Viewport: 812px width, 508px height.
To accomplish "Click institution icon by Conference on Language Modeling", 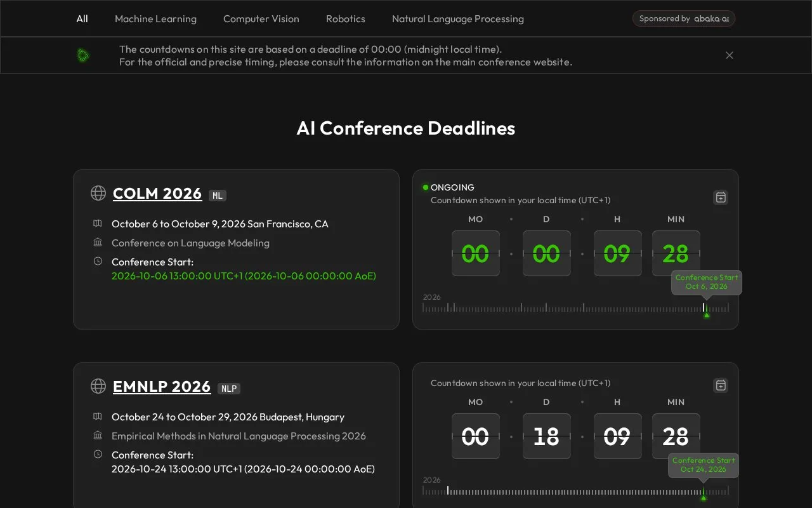I will tap(98, 243).
